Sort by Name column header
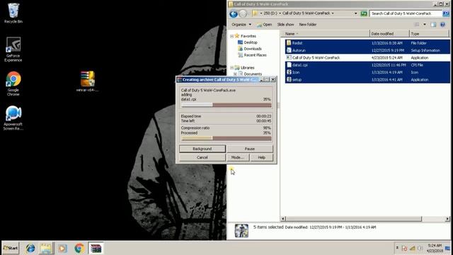The width and height of the screenshot is (453, 255). point(326,34)
